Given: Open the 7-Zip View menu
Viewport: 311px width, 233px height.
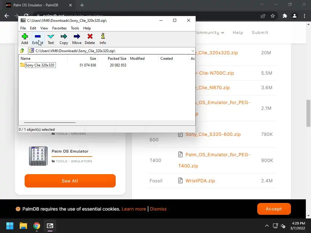Looking at the screenshot, I should tap(44, 28).
